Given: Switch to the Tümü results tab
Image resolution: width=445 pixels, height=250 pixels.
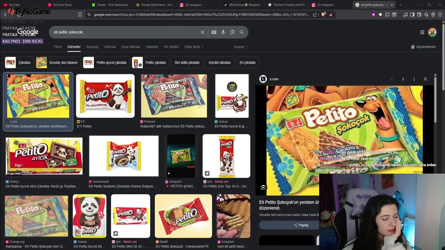Looking at the screenshot, I should [x=57, y=47].
